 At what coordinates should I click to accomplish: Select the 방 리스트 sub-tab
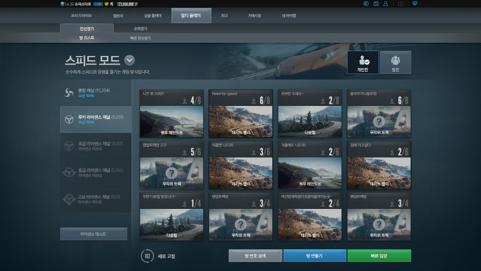87,38
